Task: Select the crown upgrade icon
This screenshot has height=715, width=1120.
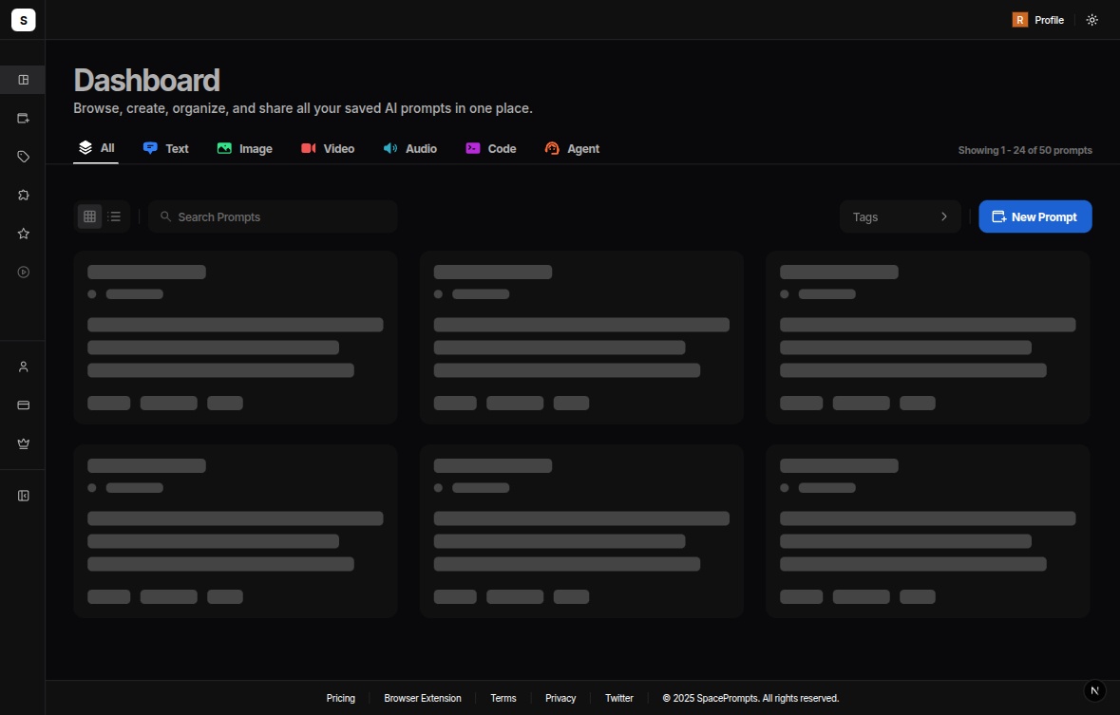Action: (23, 442)
